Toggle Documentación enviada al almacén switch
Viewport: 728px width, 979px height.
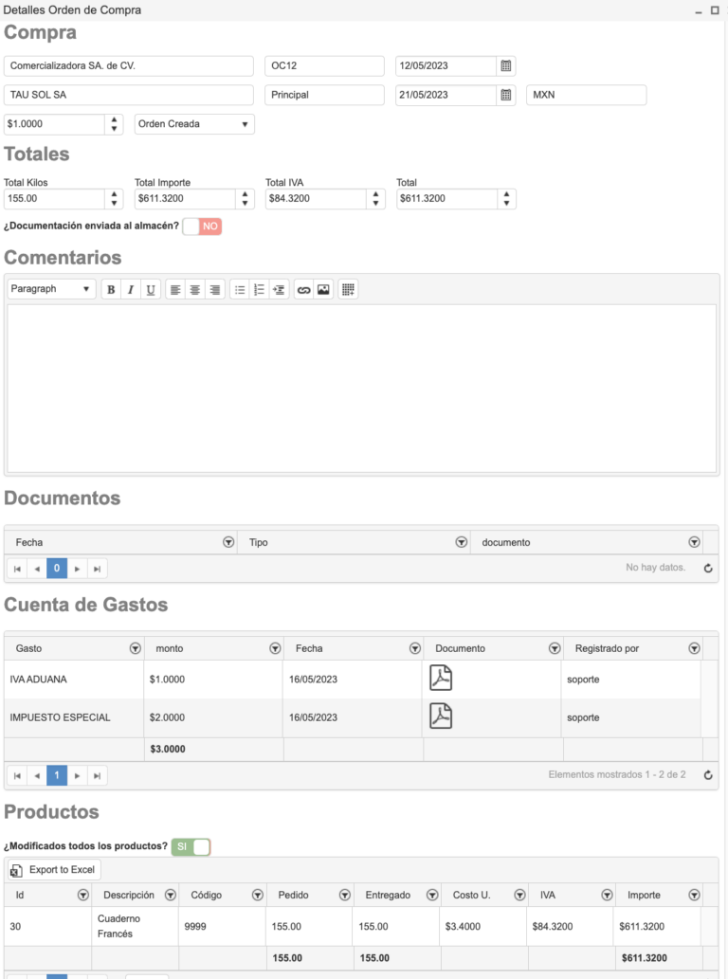point(202,226)
